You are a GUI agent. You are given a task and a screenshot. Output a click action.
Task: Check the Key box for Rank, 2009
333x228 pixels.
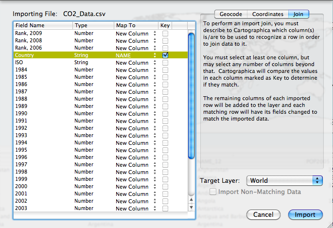165,34
